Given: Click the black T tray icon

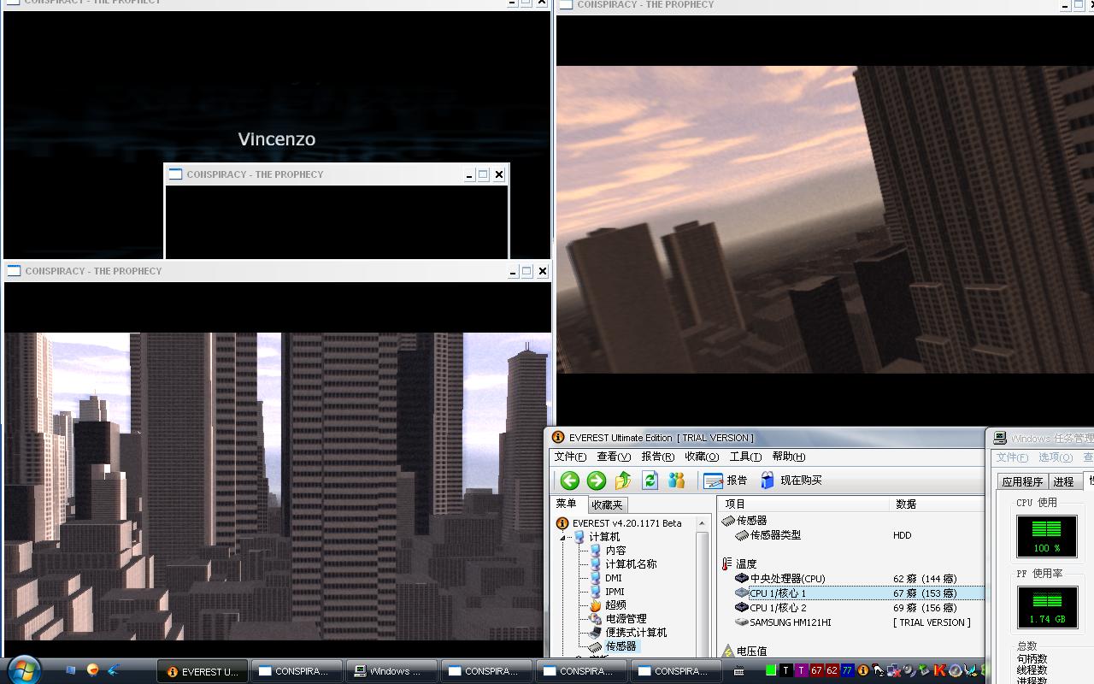Looking at the screenshot, I should pyautogui.click(x=786, y=671).
